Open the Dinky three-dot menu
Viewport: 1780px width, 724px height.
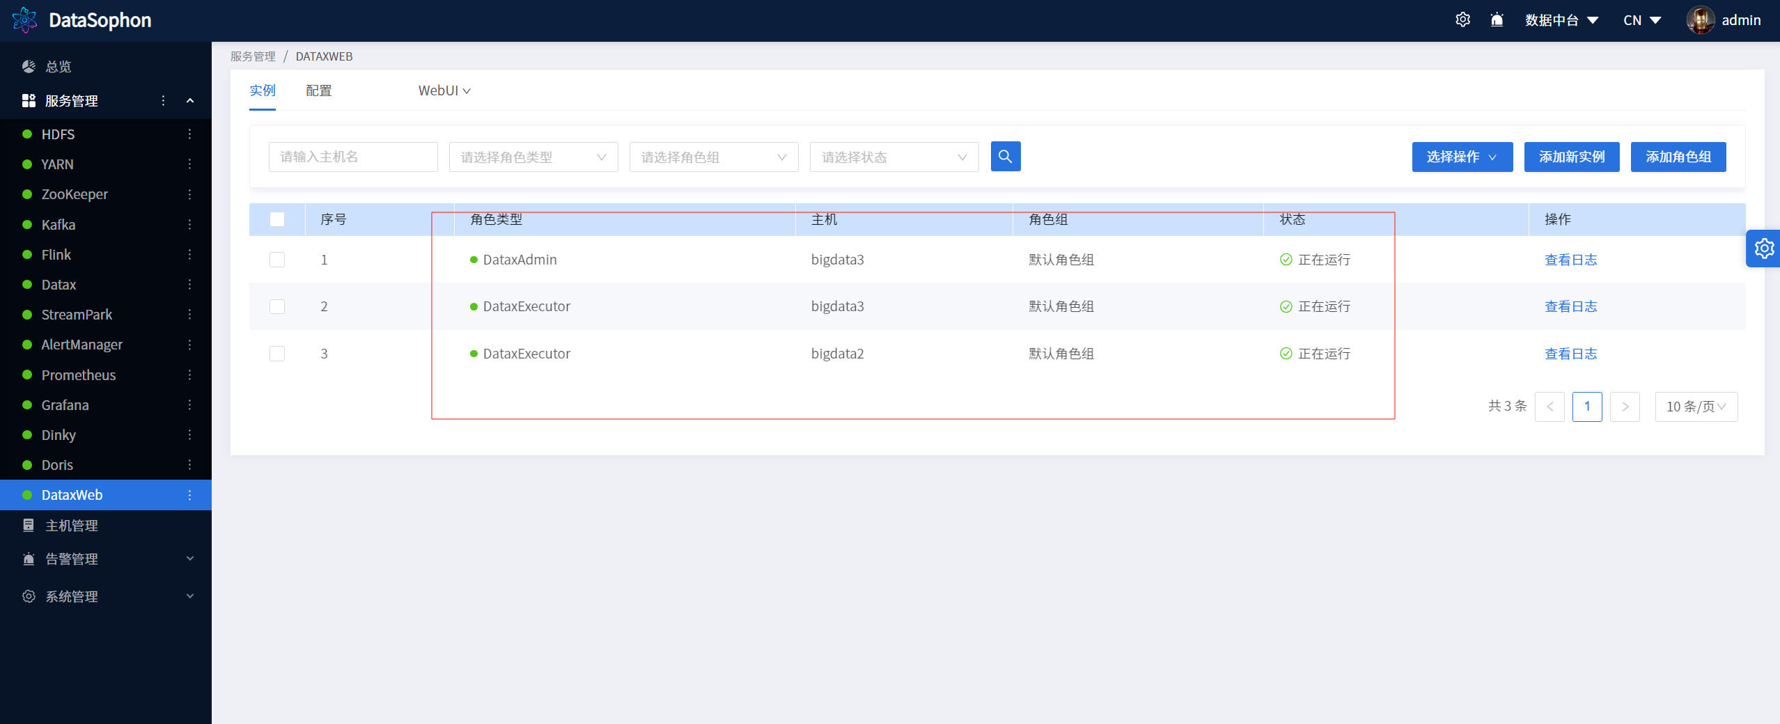point(189,434)
